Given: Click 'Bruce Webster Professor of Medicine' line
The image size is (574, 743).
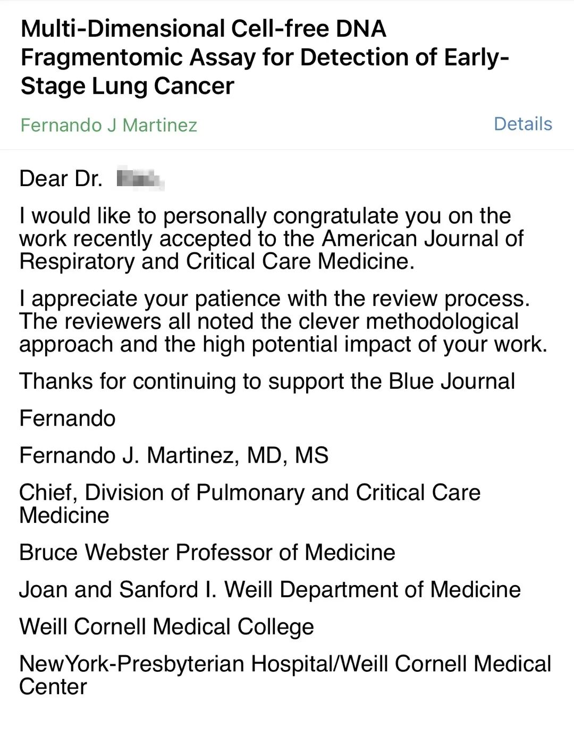Looking at the screenshot, I should (x=207, y=552).
